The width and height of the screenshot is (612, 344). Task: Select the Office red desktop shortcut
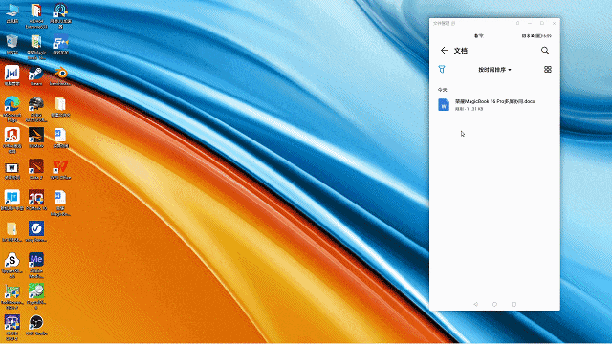coord(12,140)
